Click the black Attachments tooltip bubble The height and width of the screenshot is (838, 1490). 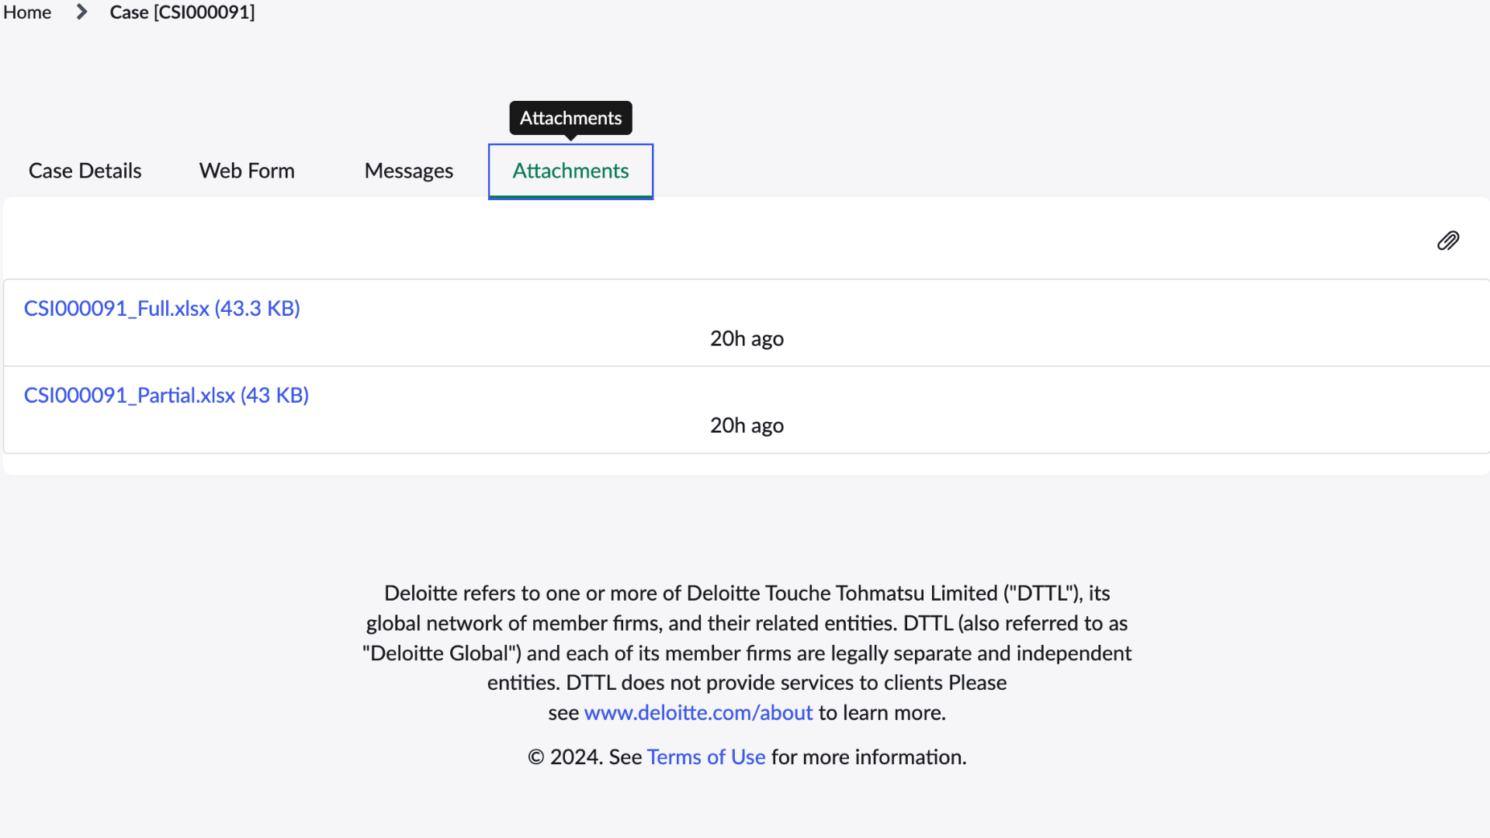[x=570, y=118]
